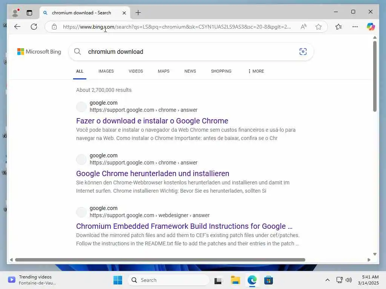Image resolution: width=386 pixels, height=289 pixels.
Task: Go back to previous page
Action: point(17,27)
